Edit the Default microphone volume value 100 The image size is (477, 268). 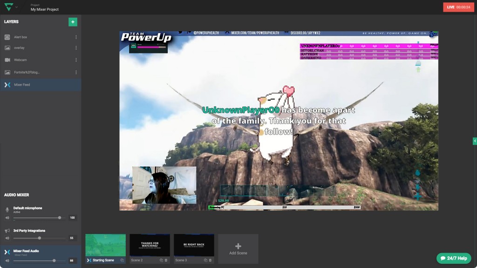(72, 218)
